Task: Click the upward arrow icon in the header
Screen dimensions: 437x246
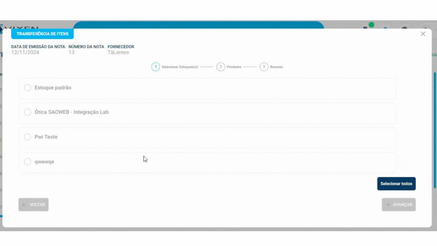Action: click(x=385, y=28)
